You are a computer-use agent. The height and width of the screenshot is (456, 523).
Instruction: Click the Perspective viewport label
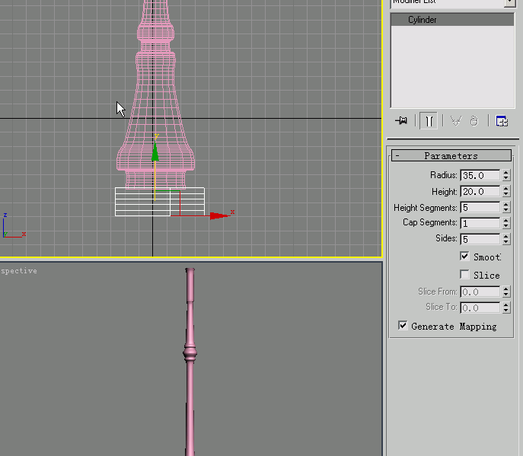[18, 271]
